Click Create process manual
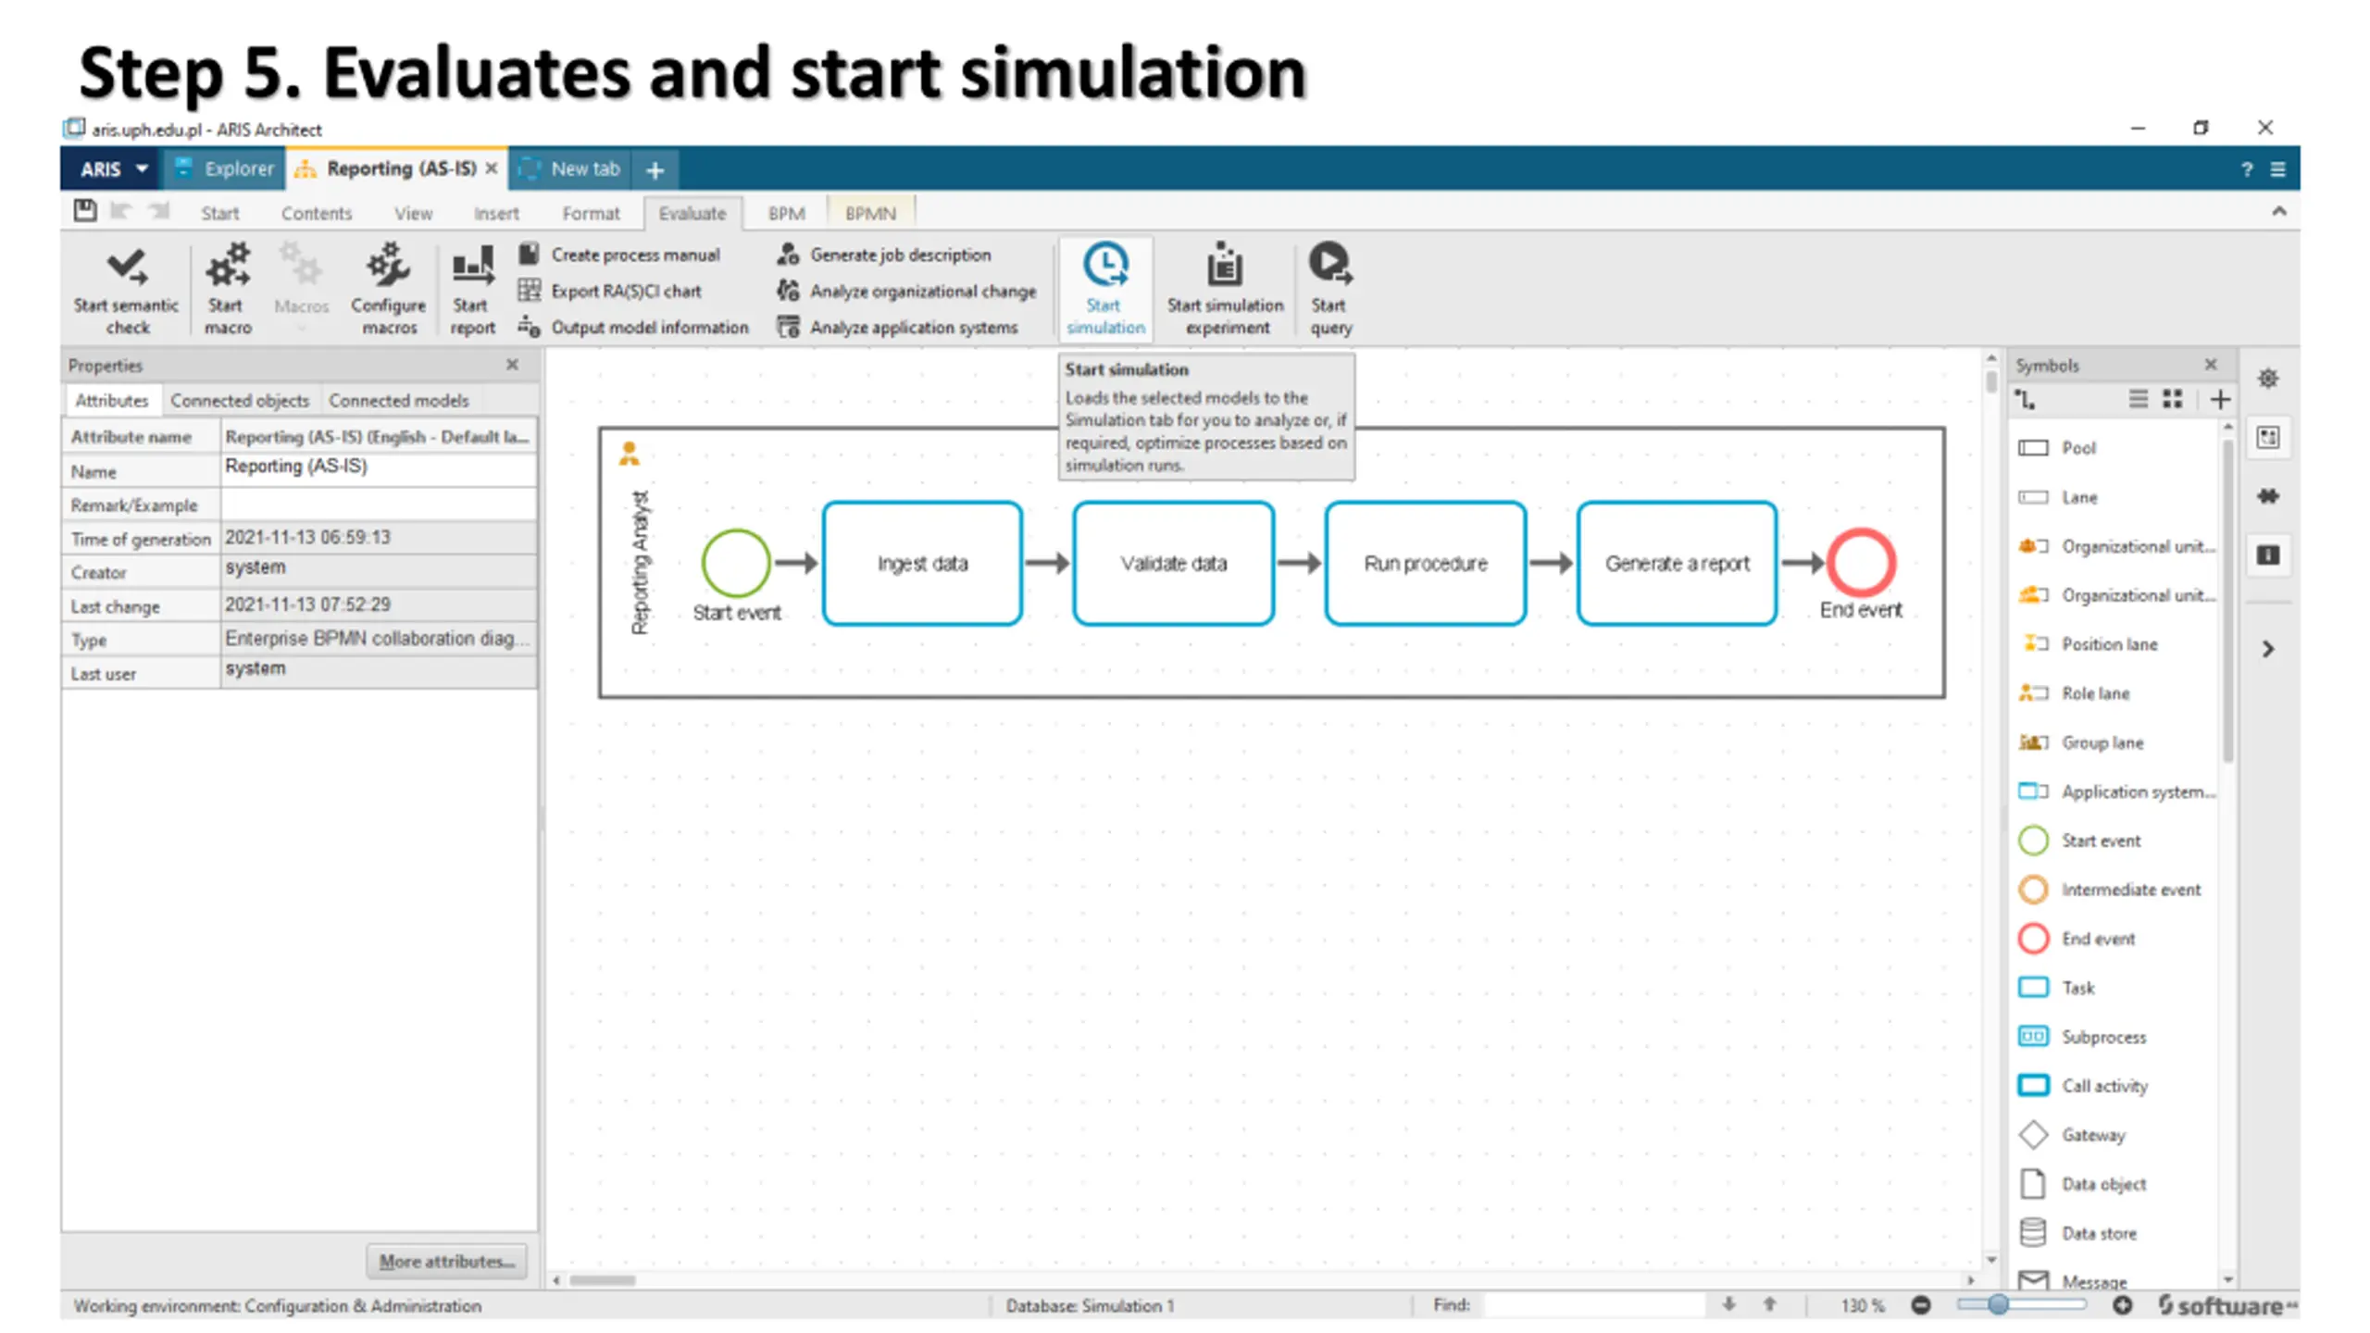The width and height of the screenshot is (2370, 1333). [634, 255]
